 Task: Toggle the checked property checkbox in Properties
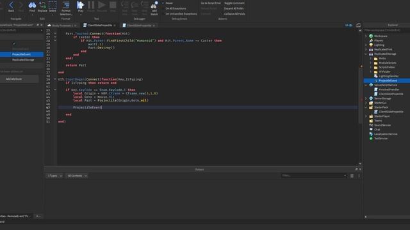pos(14,43)
